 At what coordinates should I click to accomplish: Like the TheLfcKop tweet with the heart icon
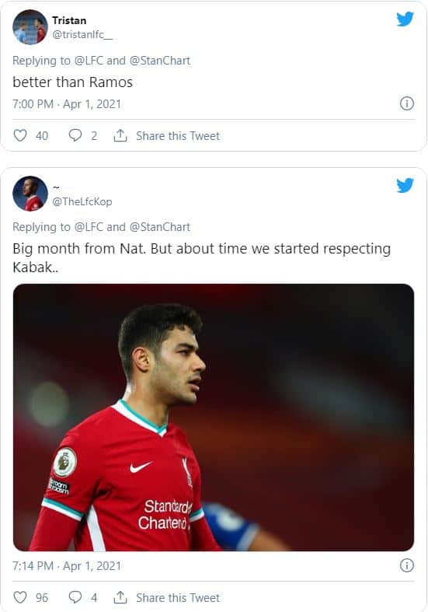20,597
